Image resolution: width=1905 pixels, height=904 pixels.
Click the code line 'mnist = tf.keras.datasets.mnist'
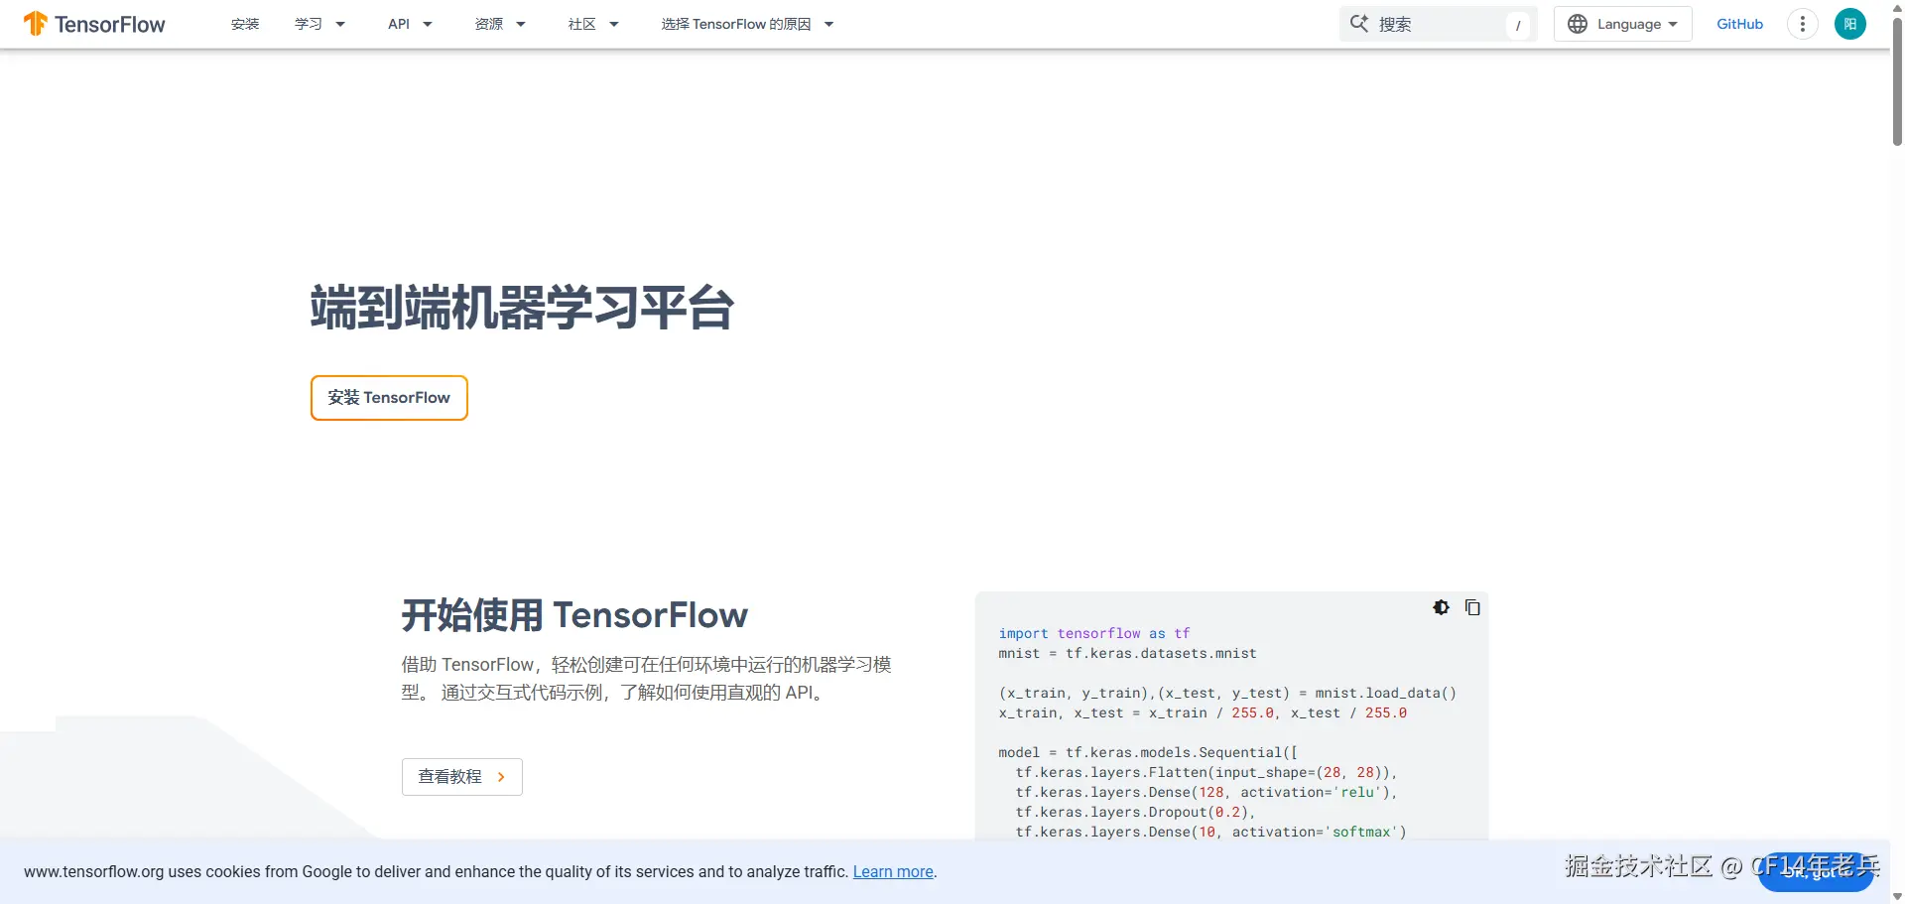pos(1128,653)
